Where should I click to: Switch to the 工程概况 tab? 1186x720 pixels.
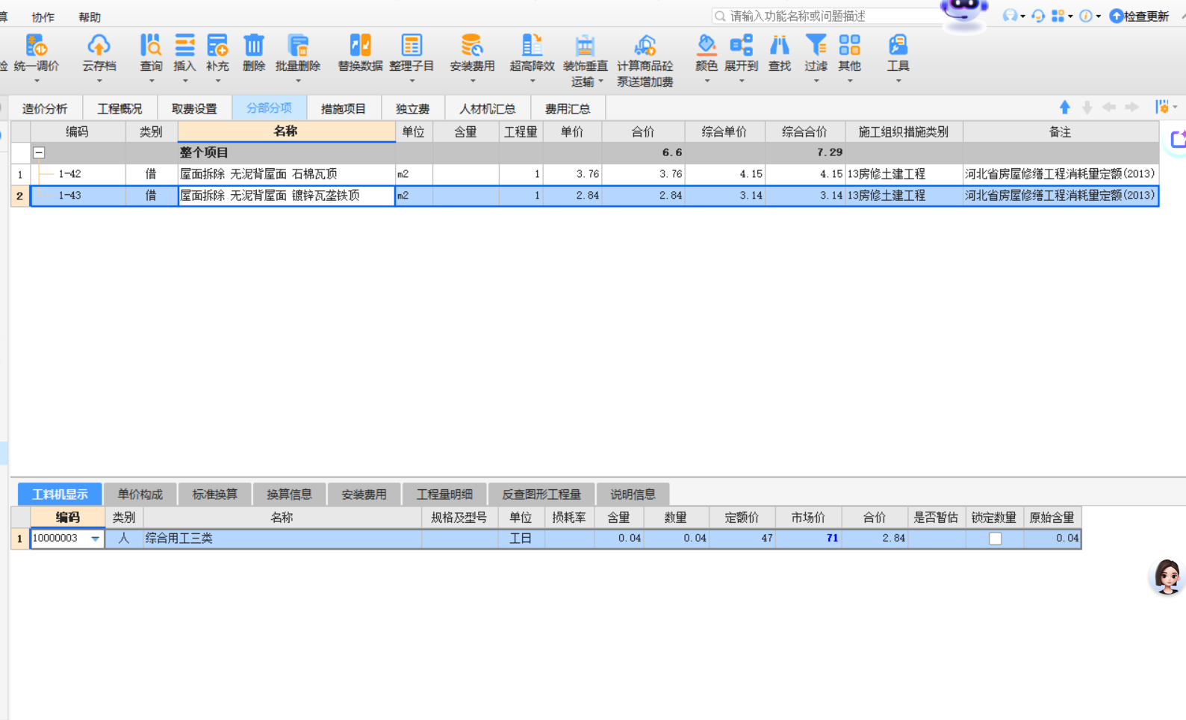pos(119,109)
